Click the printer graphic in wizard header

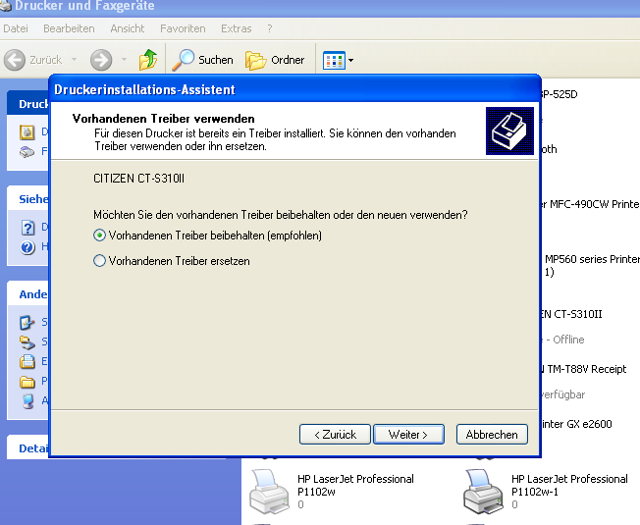pyautogui.click(x=509, y=131)
